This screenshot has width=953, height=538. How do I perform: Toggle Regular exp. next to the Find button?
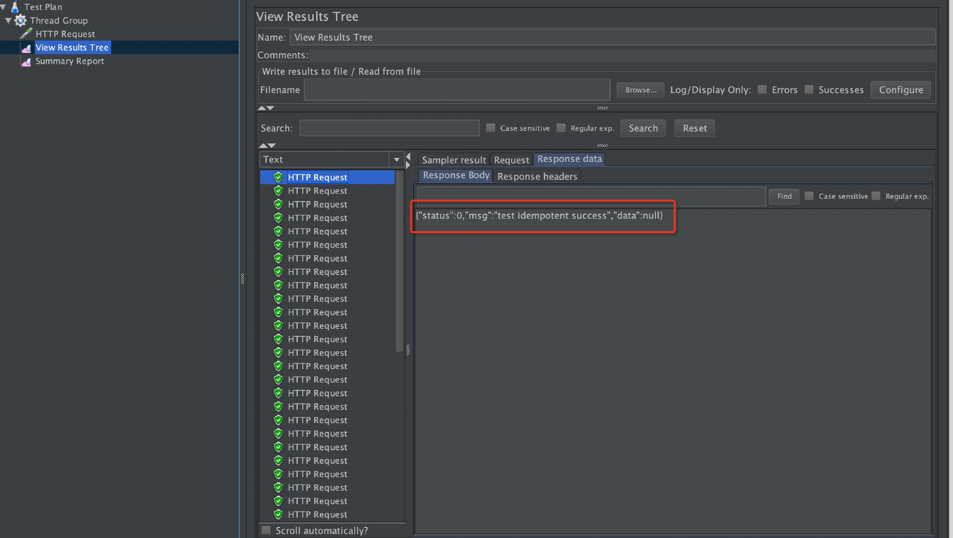point(876,196)
